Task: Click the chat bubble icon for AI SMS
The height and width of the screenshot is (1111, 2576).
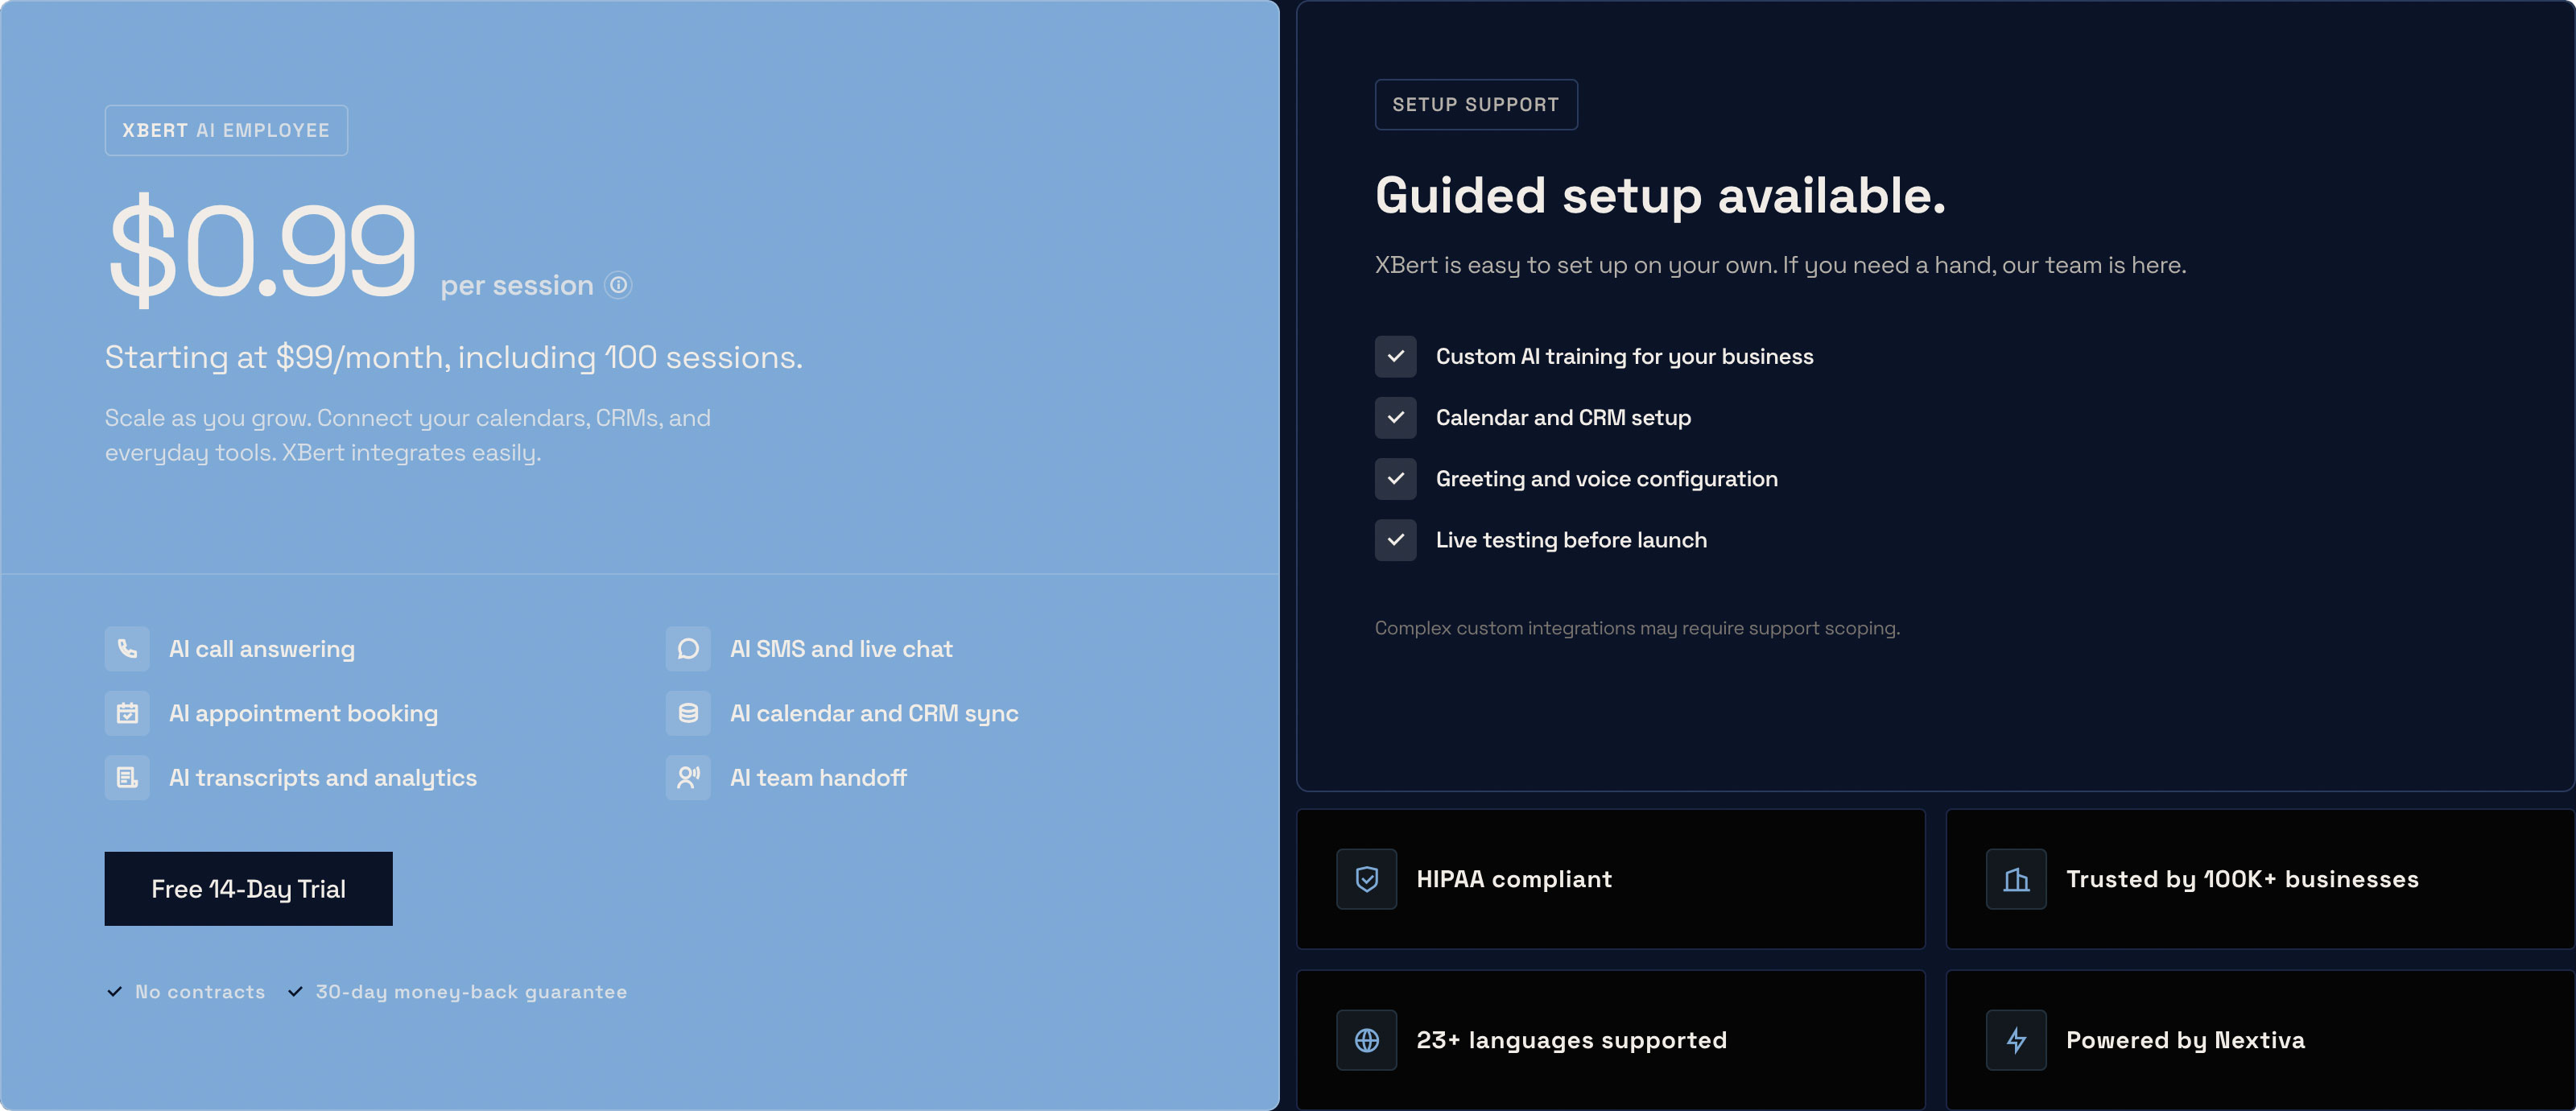Action: (x=688, y=649)
